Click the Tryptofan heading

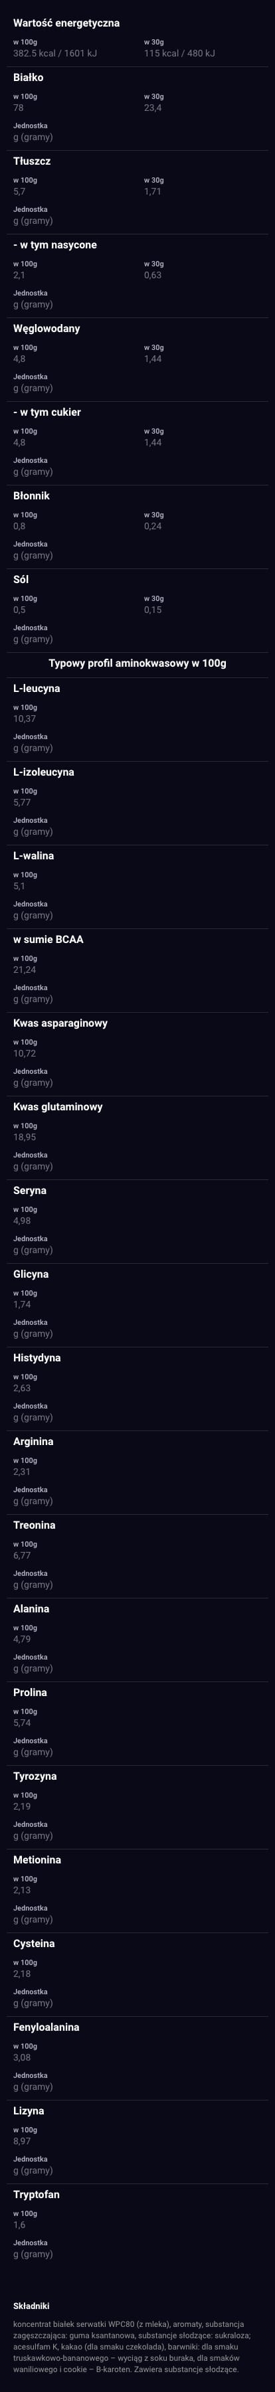(x=37, y=2193)
